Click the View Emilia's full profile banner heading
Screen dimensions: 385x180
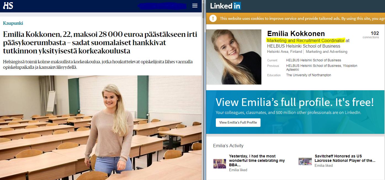(295, 102)
